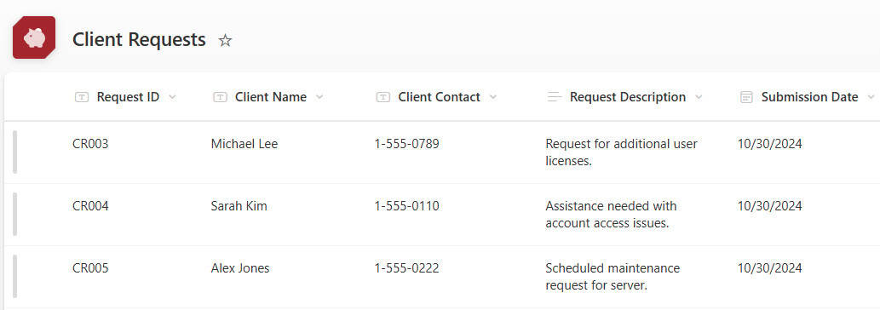Click the text type icon beside Client Name

click(x=220, y=98)
